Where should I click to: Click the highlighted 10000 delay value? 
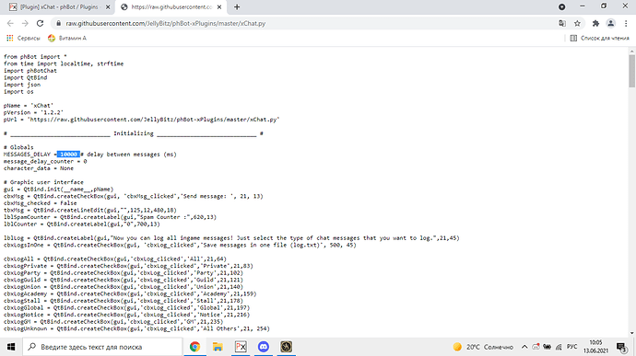(68, 155)
